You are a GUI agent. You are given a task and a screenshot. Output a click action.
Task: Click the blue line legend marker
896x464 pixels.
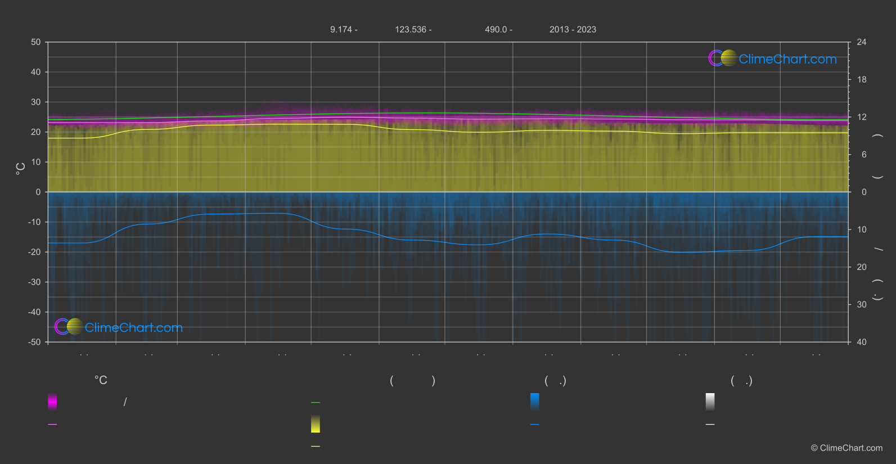pos(535,425)
